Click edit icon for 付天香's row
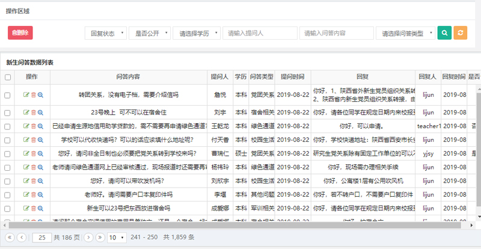 pos(26,140)
